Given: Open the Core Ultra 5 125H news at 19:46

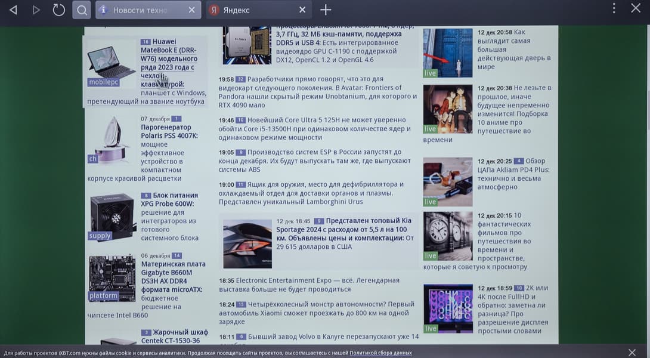Looking at the screenshot, I should click(315, 129).
